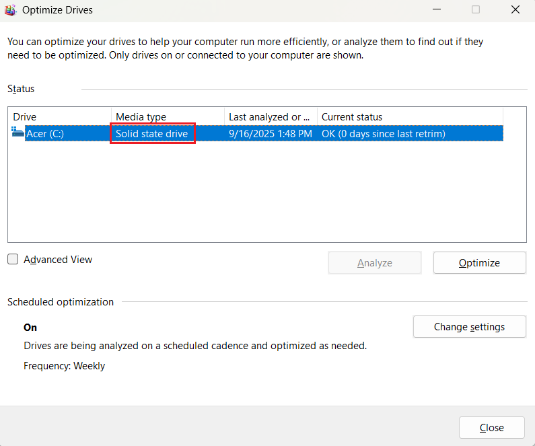The image size is (535, 446).
Task: Click the Last analyzed or... column header
Action: 271,116
